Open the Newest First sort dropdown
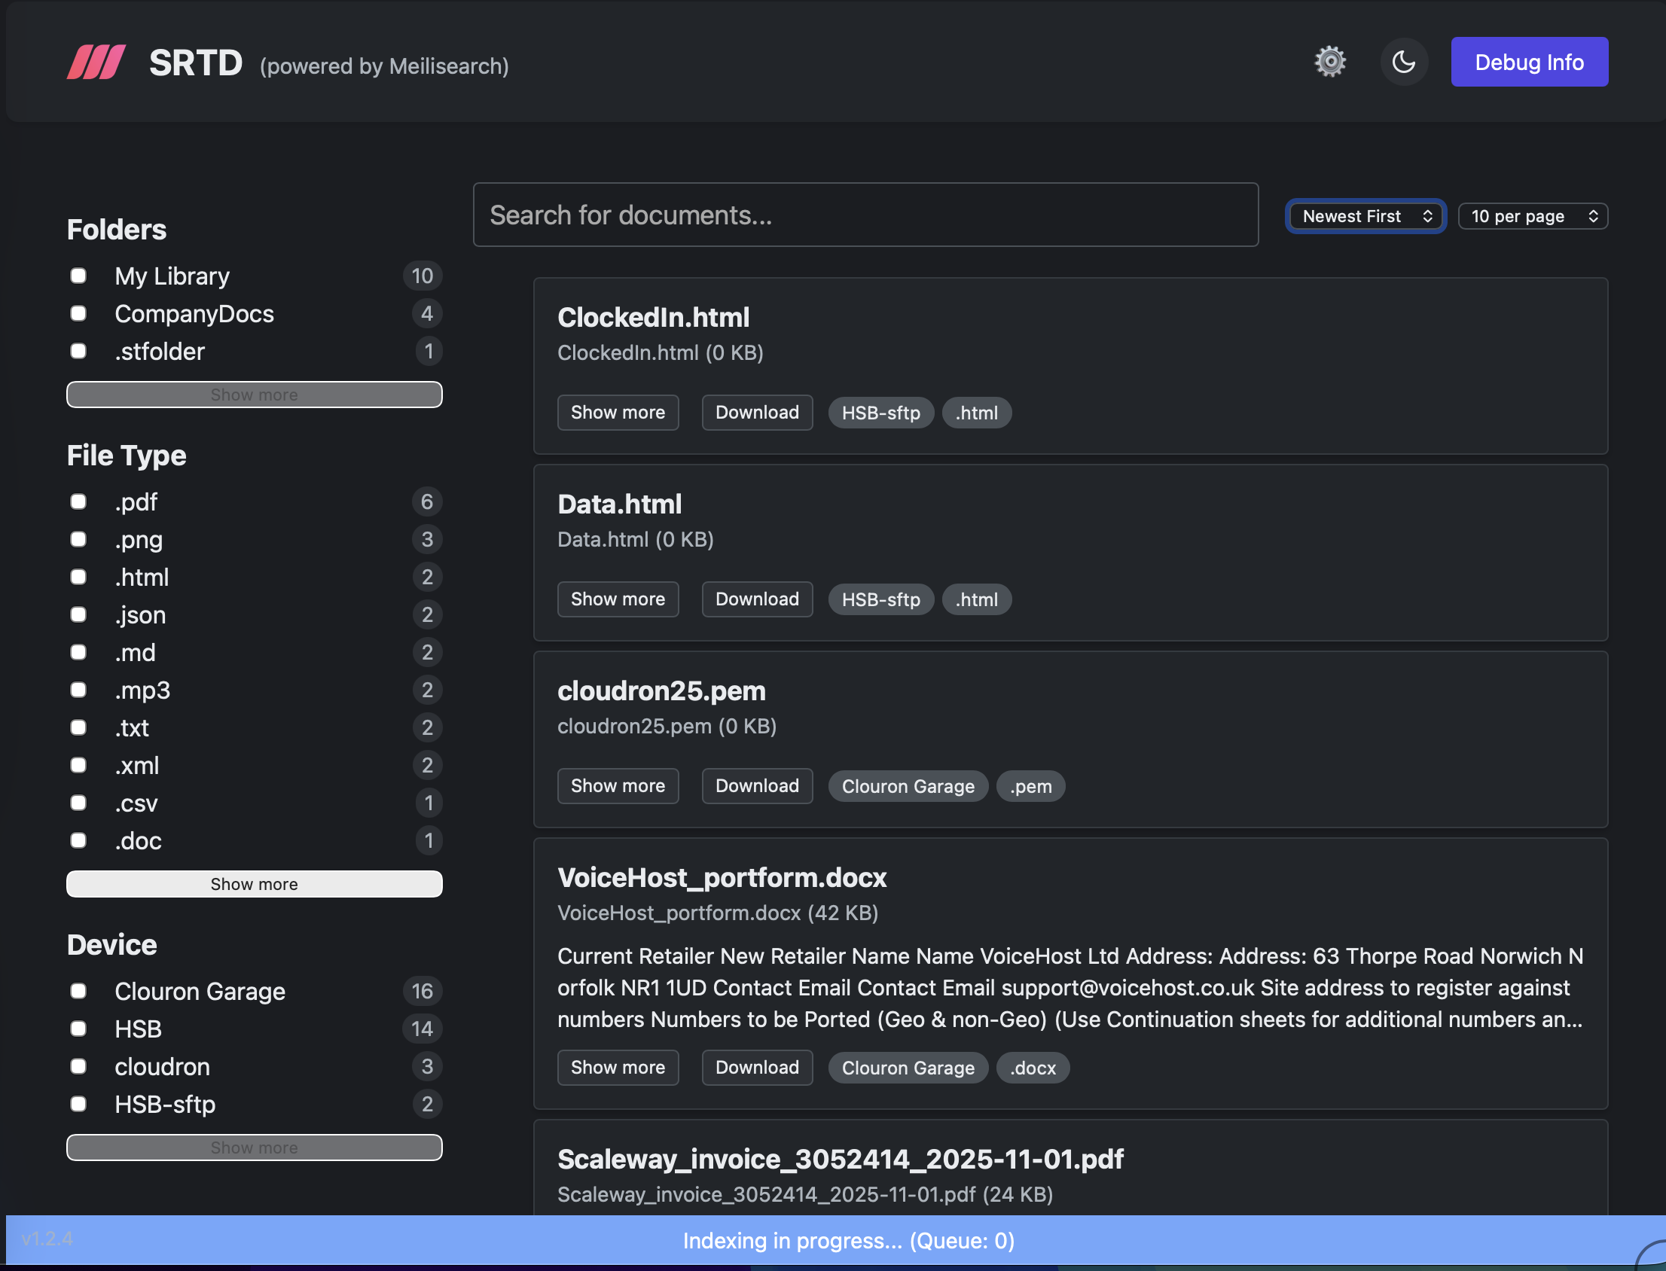This screenshot has width=1666, height=1271. tap(1365, 215)
